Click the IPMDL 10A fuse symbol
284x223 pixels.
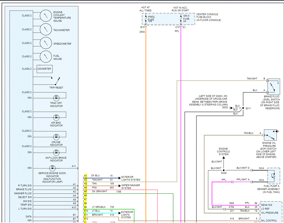point(146,19)
